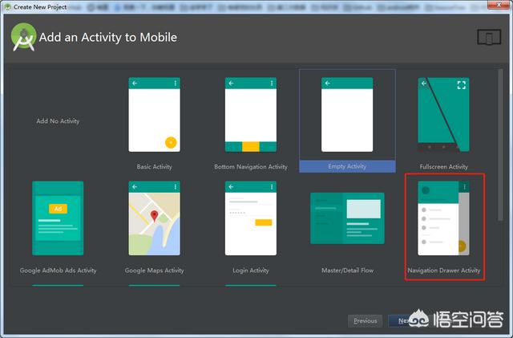The height and width of the screenshot is (338, 513).
Task: Select the Basic Activity template thumbnail
Action: click(x=154, y=115)
